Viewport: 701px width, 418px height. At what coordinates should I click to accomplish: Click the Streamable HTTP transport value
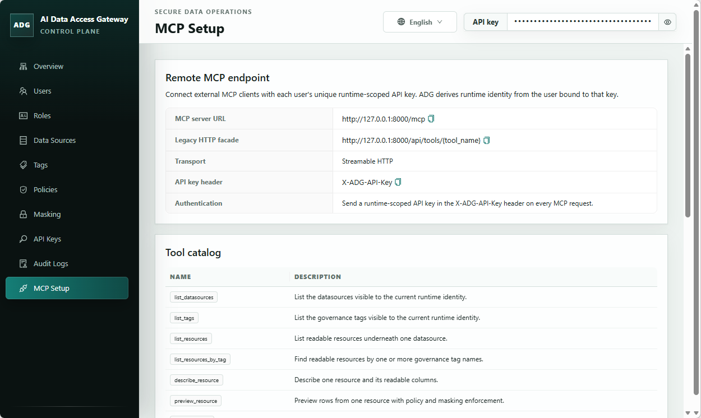(x=367, y=161)
